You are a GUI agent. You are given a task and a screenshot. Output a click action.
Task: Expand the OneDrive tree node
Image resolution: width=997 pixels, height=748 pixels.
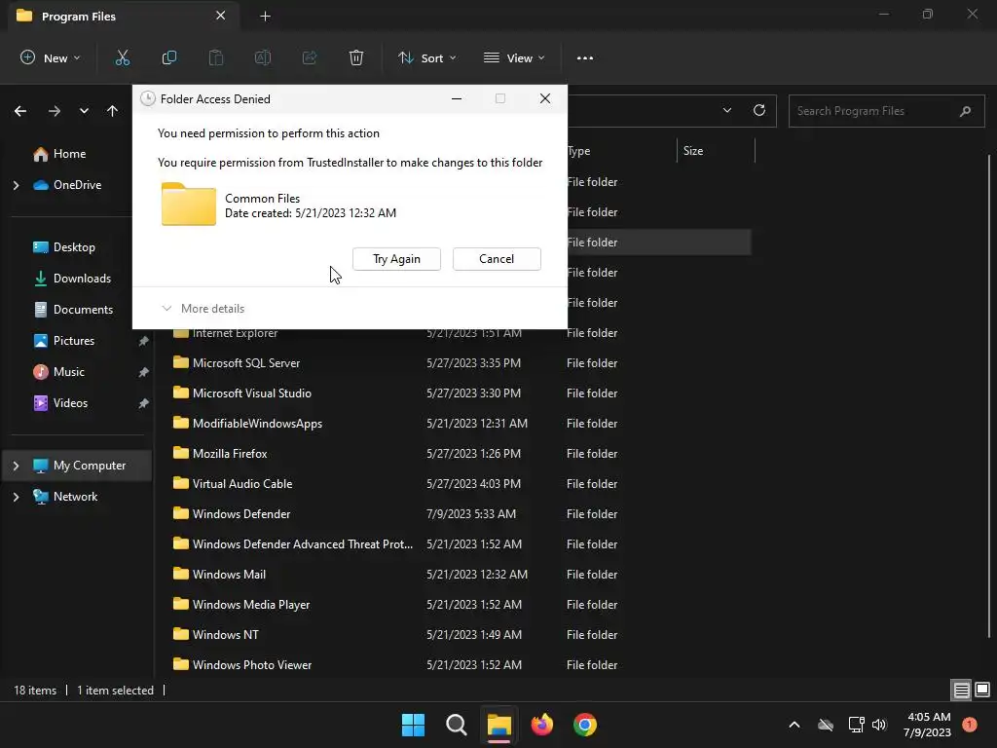pos(16,185)
